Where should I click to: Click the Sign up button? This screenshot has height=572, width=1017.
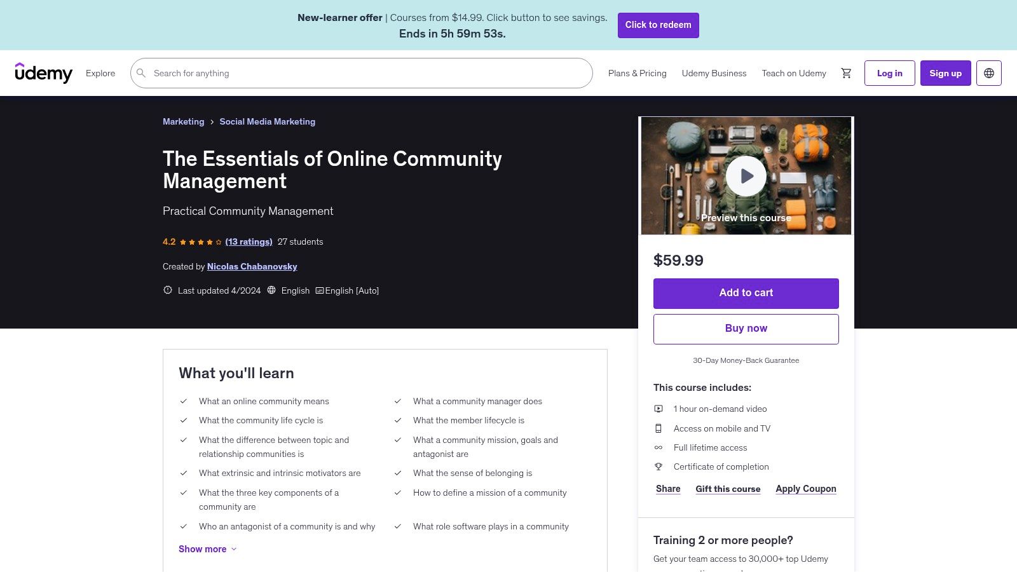pyautogui.click(x=946, y=73)
